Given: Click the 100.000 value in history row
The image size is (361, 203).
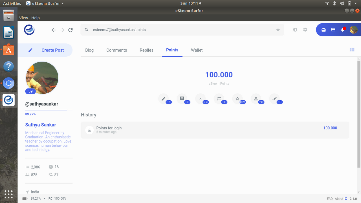Looking at the screenshot, I should point(330,128).
